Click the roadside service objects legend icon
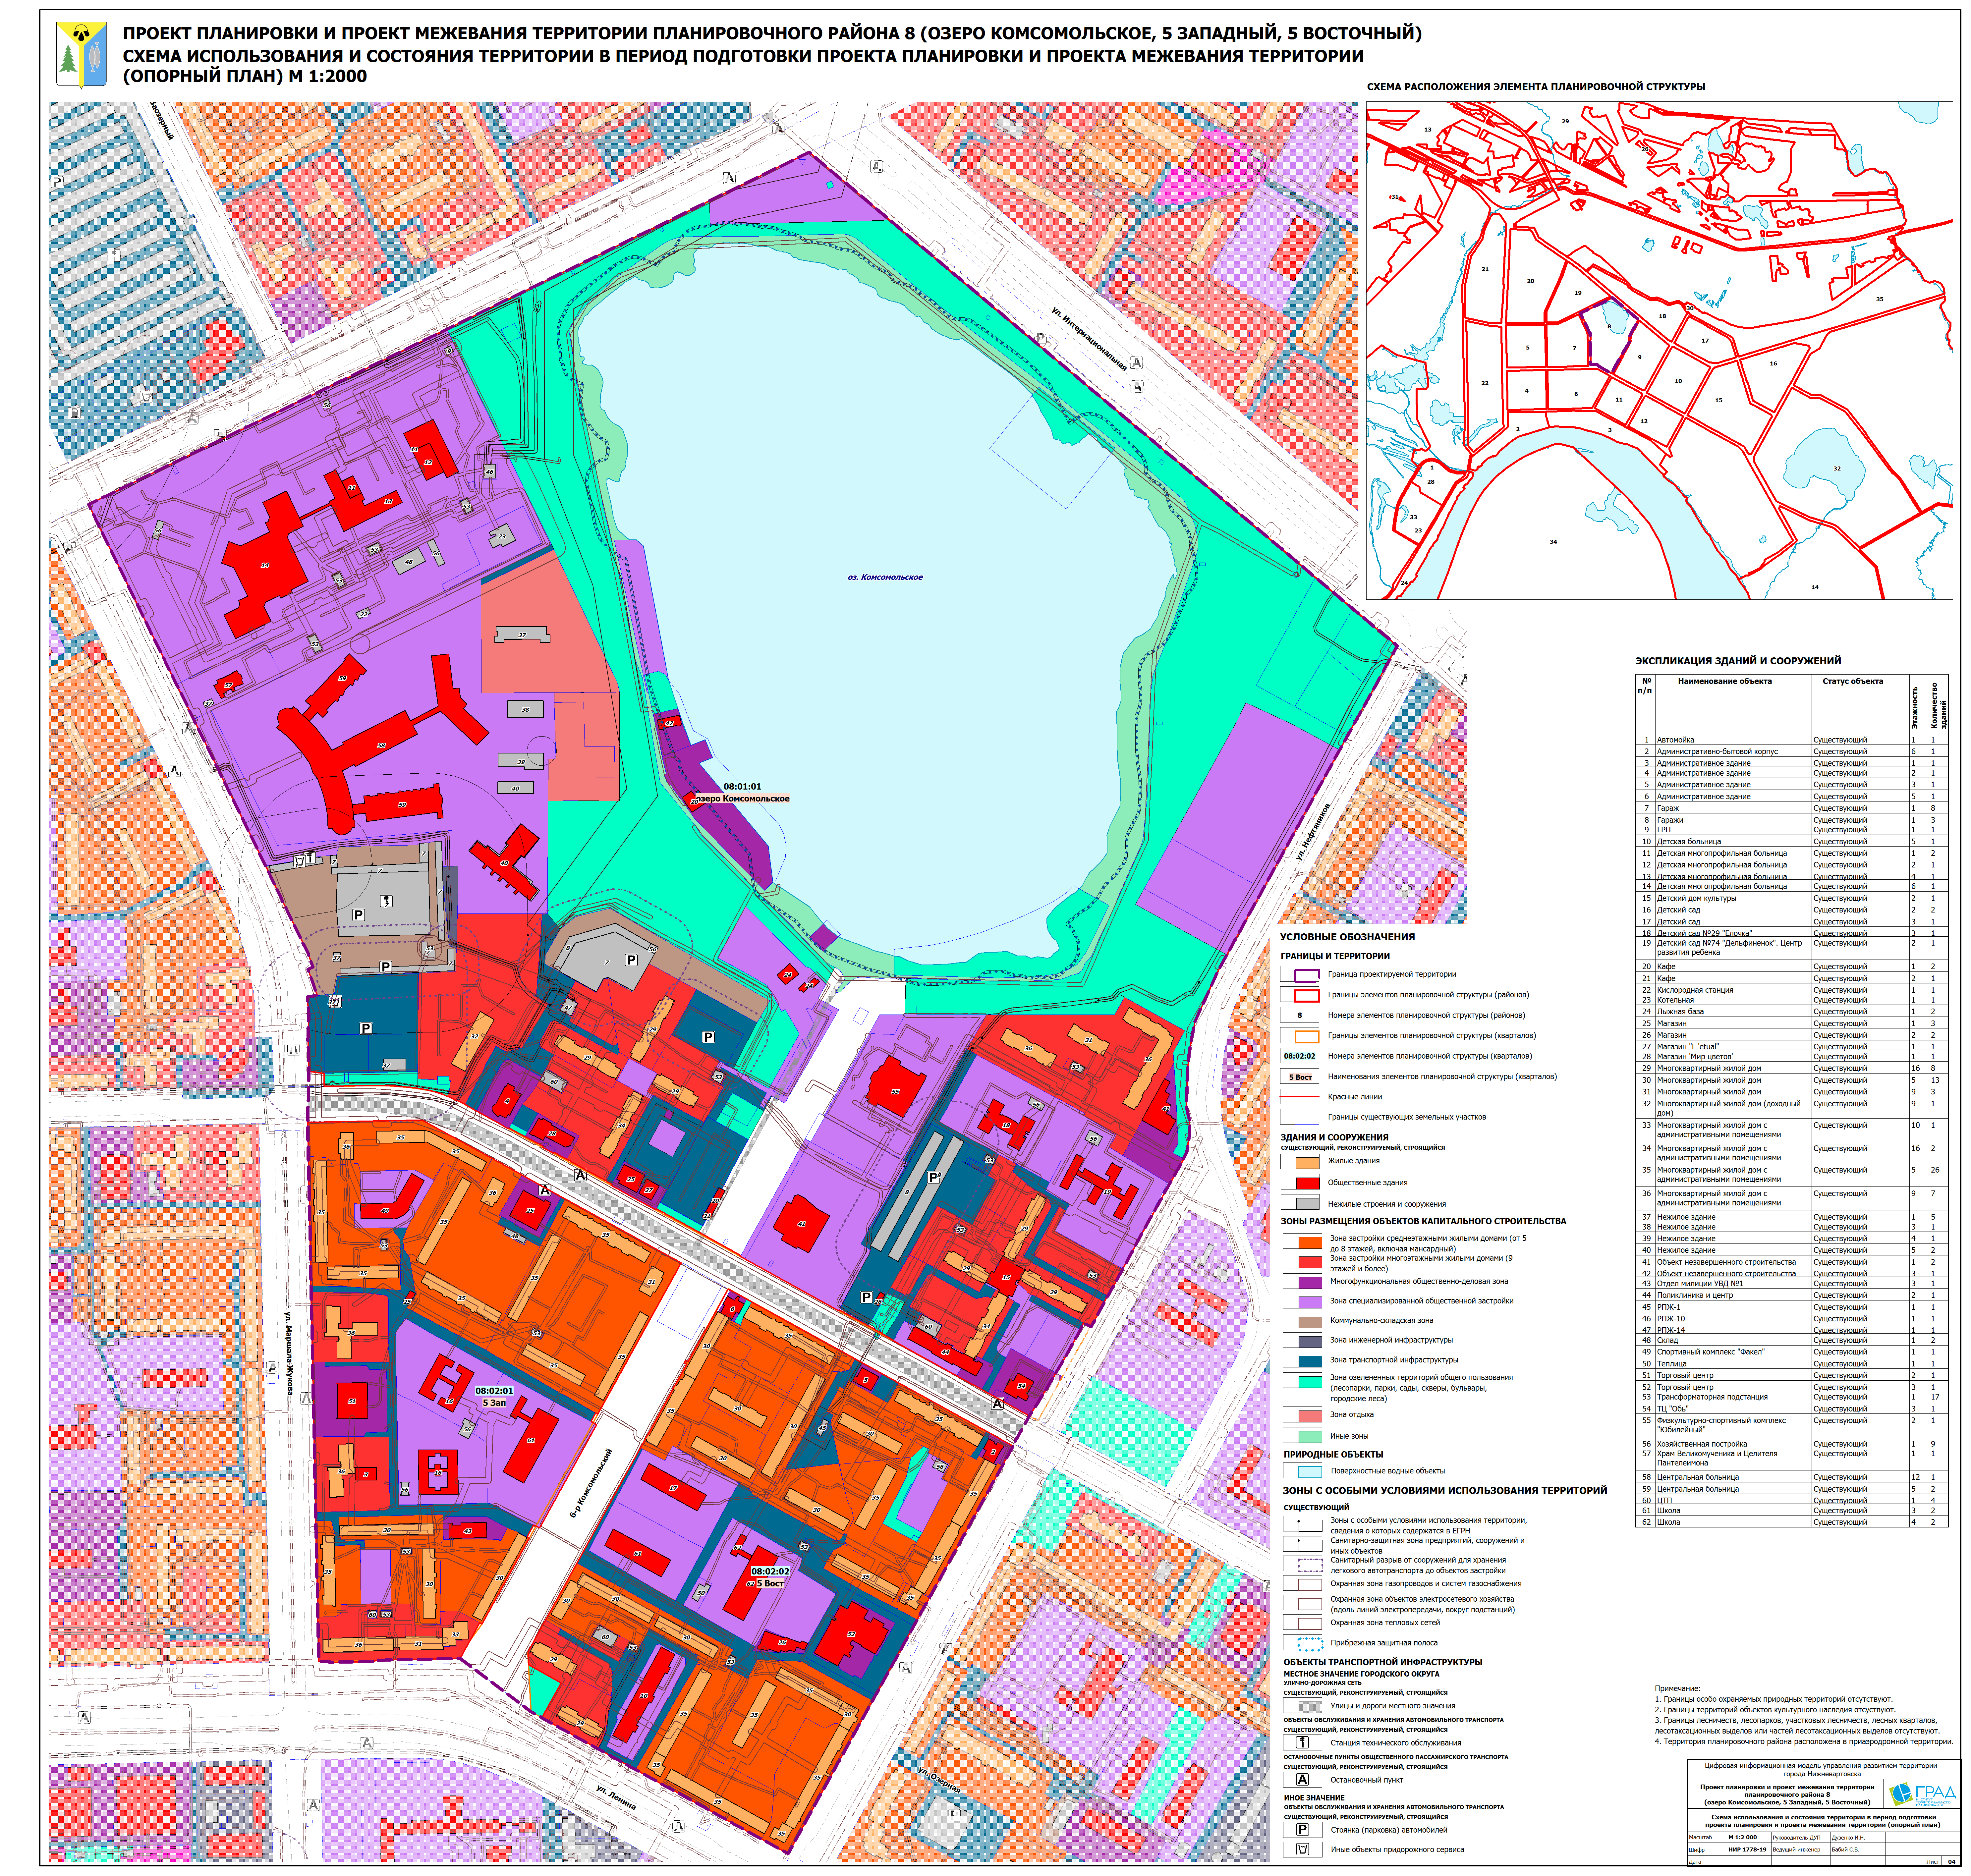Viewport: 1971px width, 1876px height. click(1303, 1849)
